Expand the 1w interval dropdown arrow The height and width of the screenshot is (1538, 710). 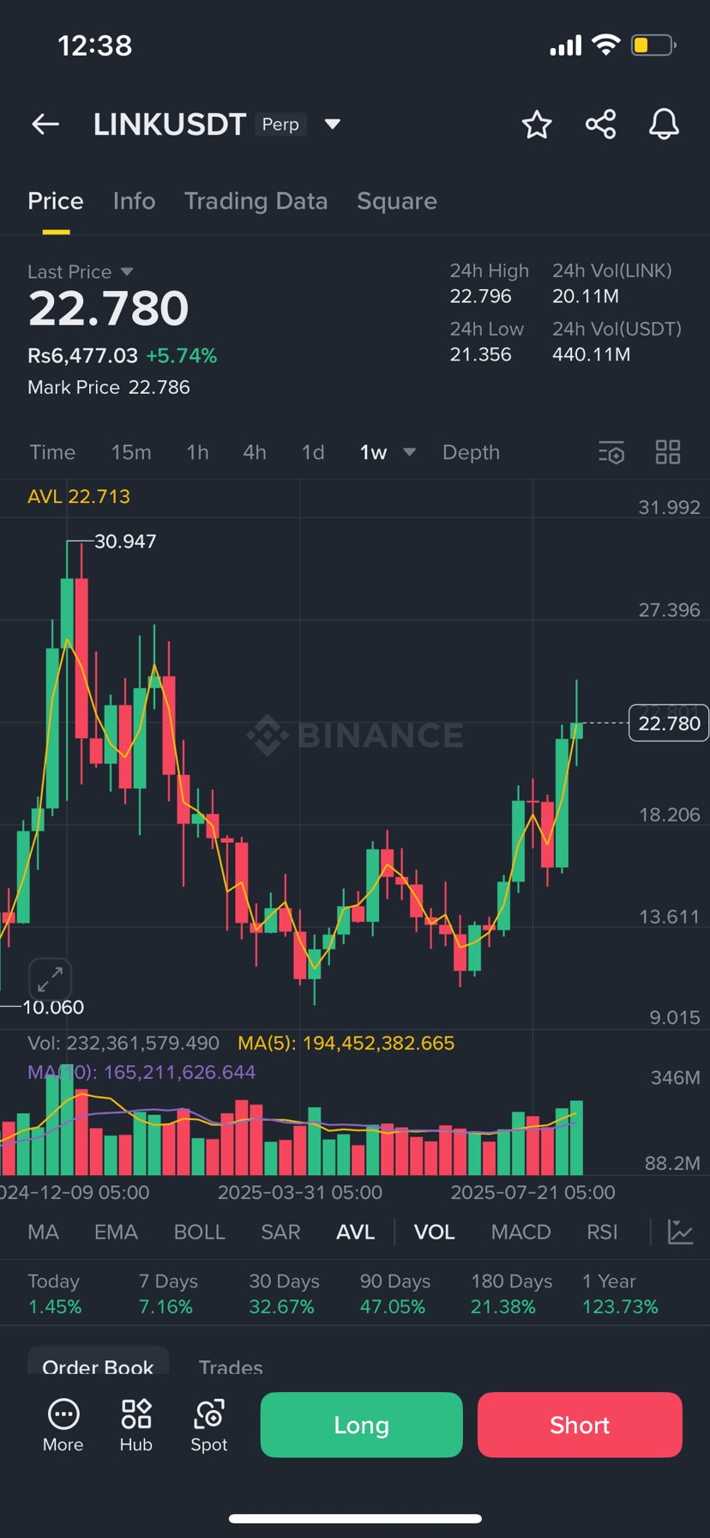[410, 452]
